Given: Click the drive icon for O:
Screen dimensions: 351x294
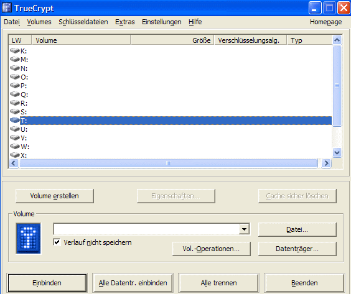Looking at the screenshot, I should click(x=15, y=77).
